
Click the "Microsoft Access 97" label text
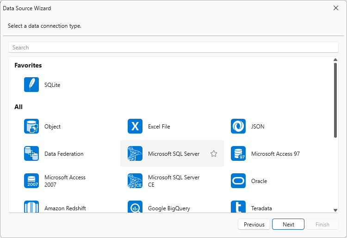click(276, 153)
